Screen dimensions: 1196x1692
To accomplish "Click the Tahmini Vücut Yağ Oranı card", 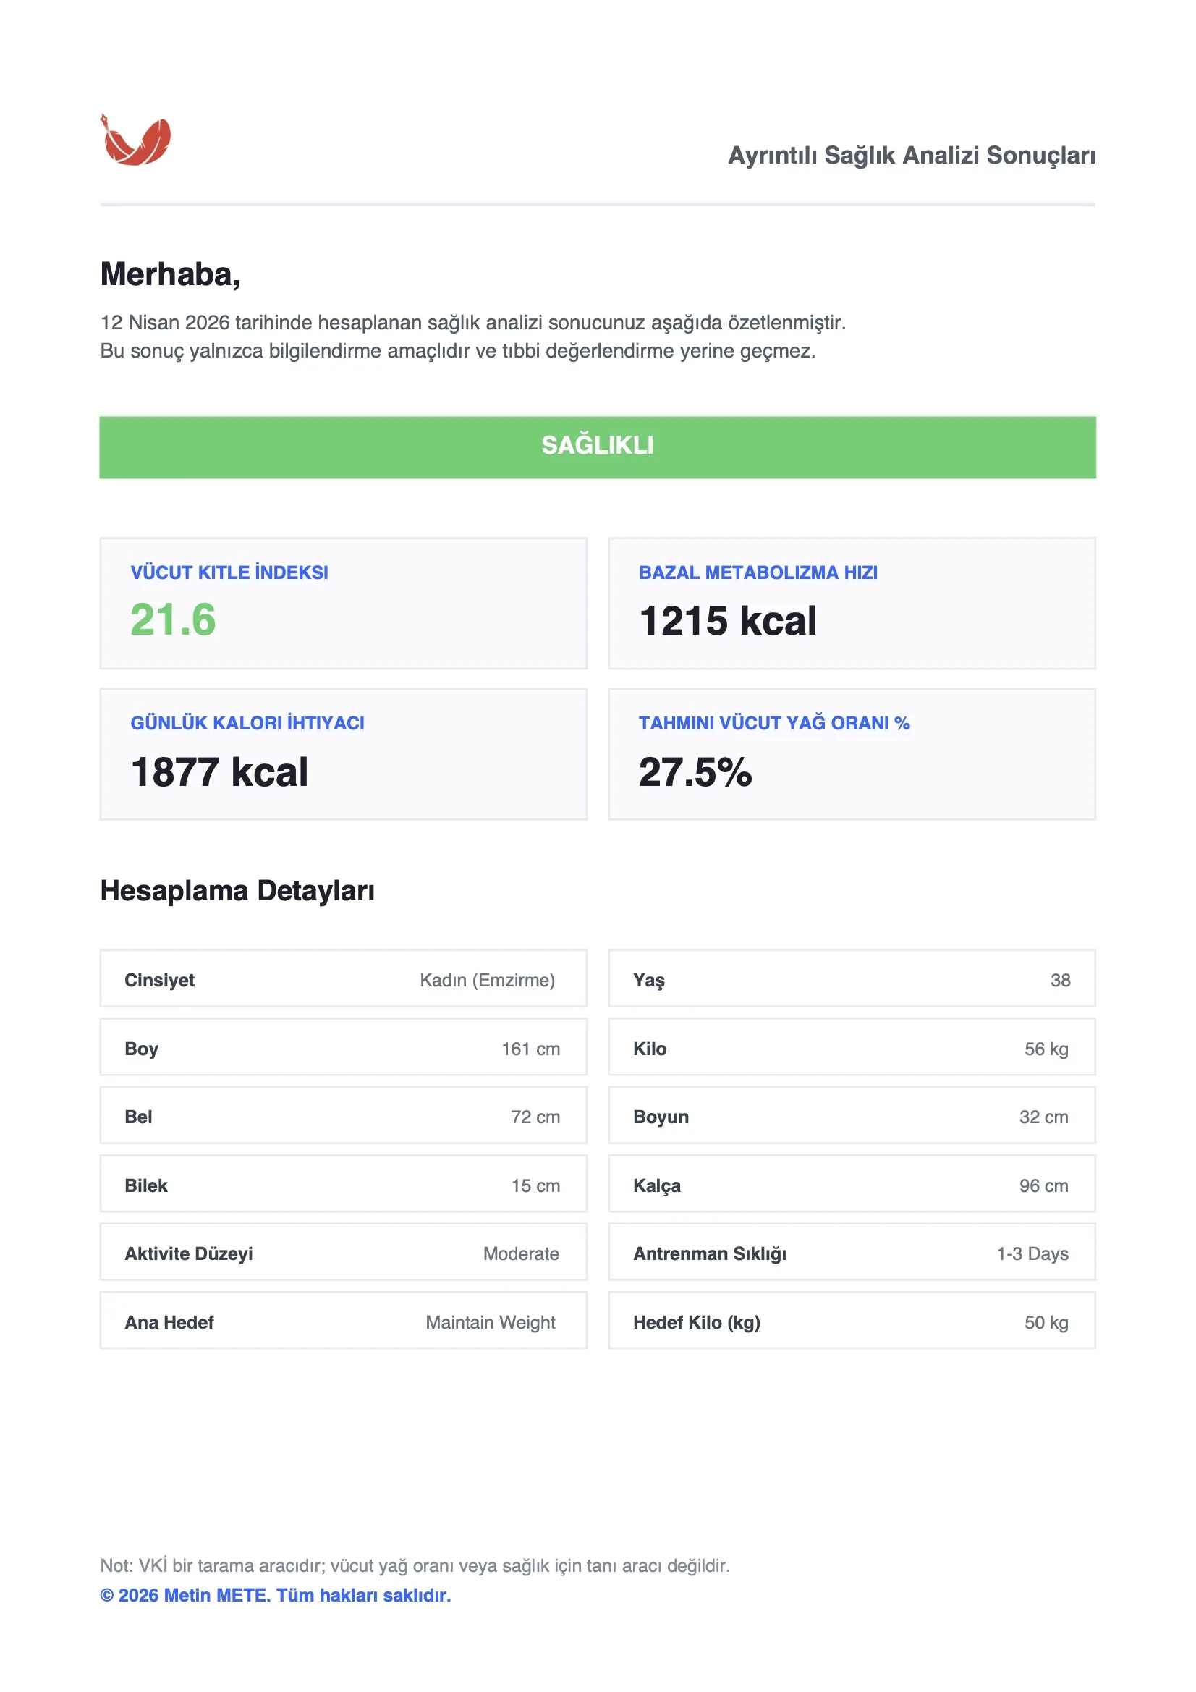I will tap(851, 754).
